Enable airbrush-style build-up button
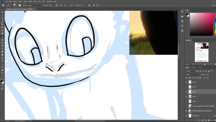The height and width of the screenshot is (122, 216). pyautogui.click(x=72, y=5)
